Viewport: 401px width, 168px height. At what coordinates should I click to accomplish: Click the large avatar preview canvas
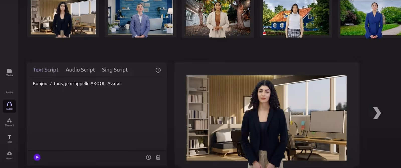tap(267, 118)
